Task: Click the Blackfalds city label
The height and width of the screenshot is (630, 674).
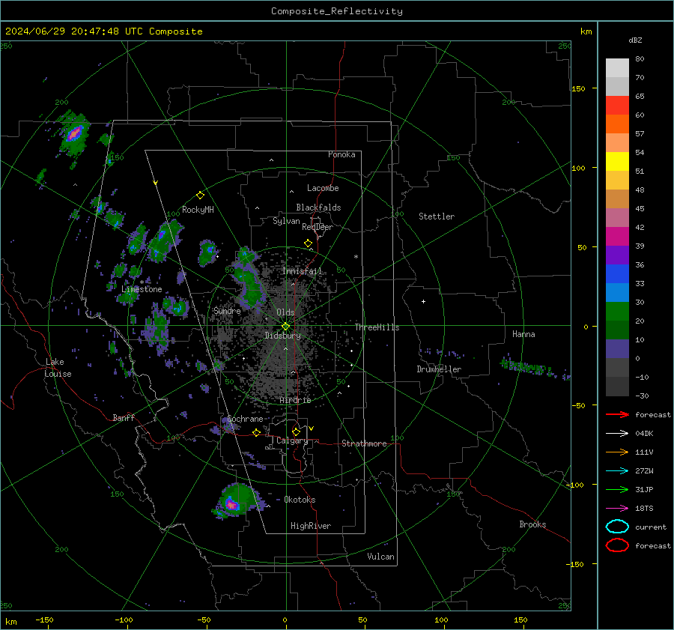Action: click(318, 208)
